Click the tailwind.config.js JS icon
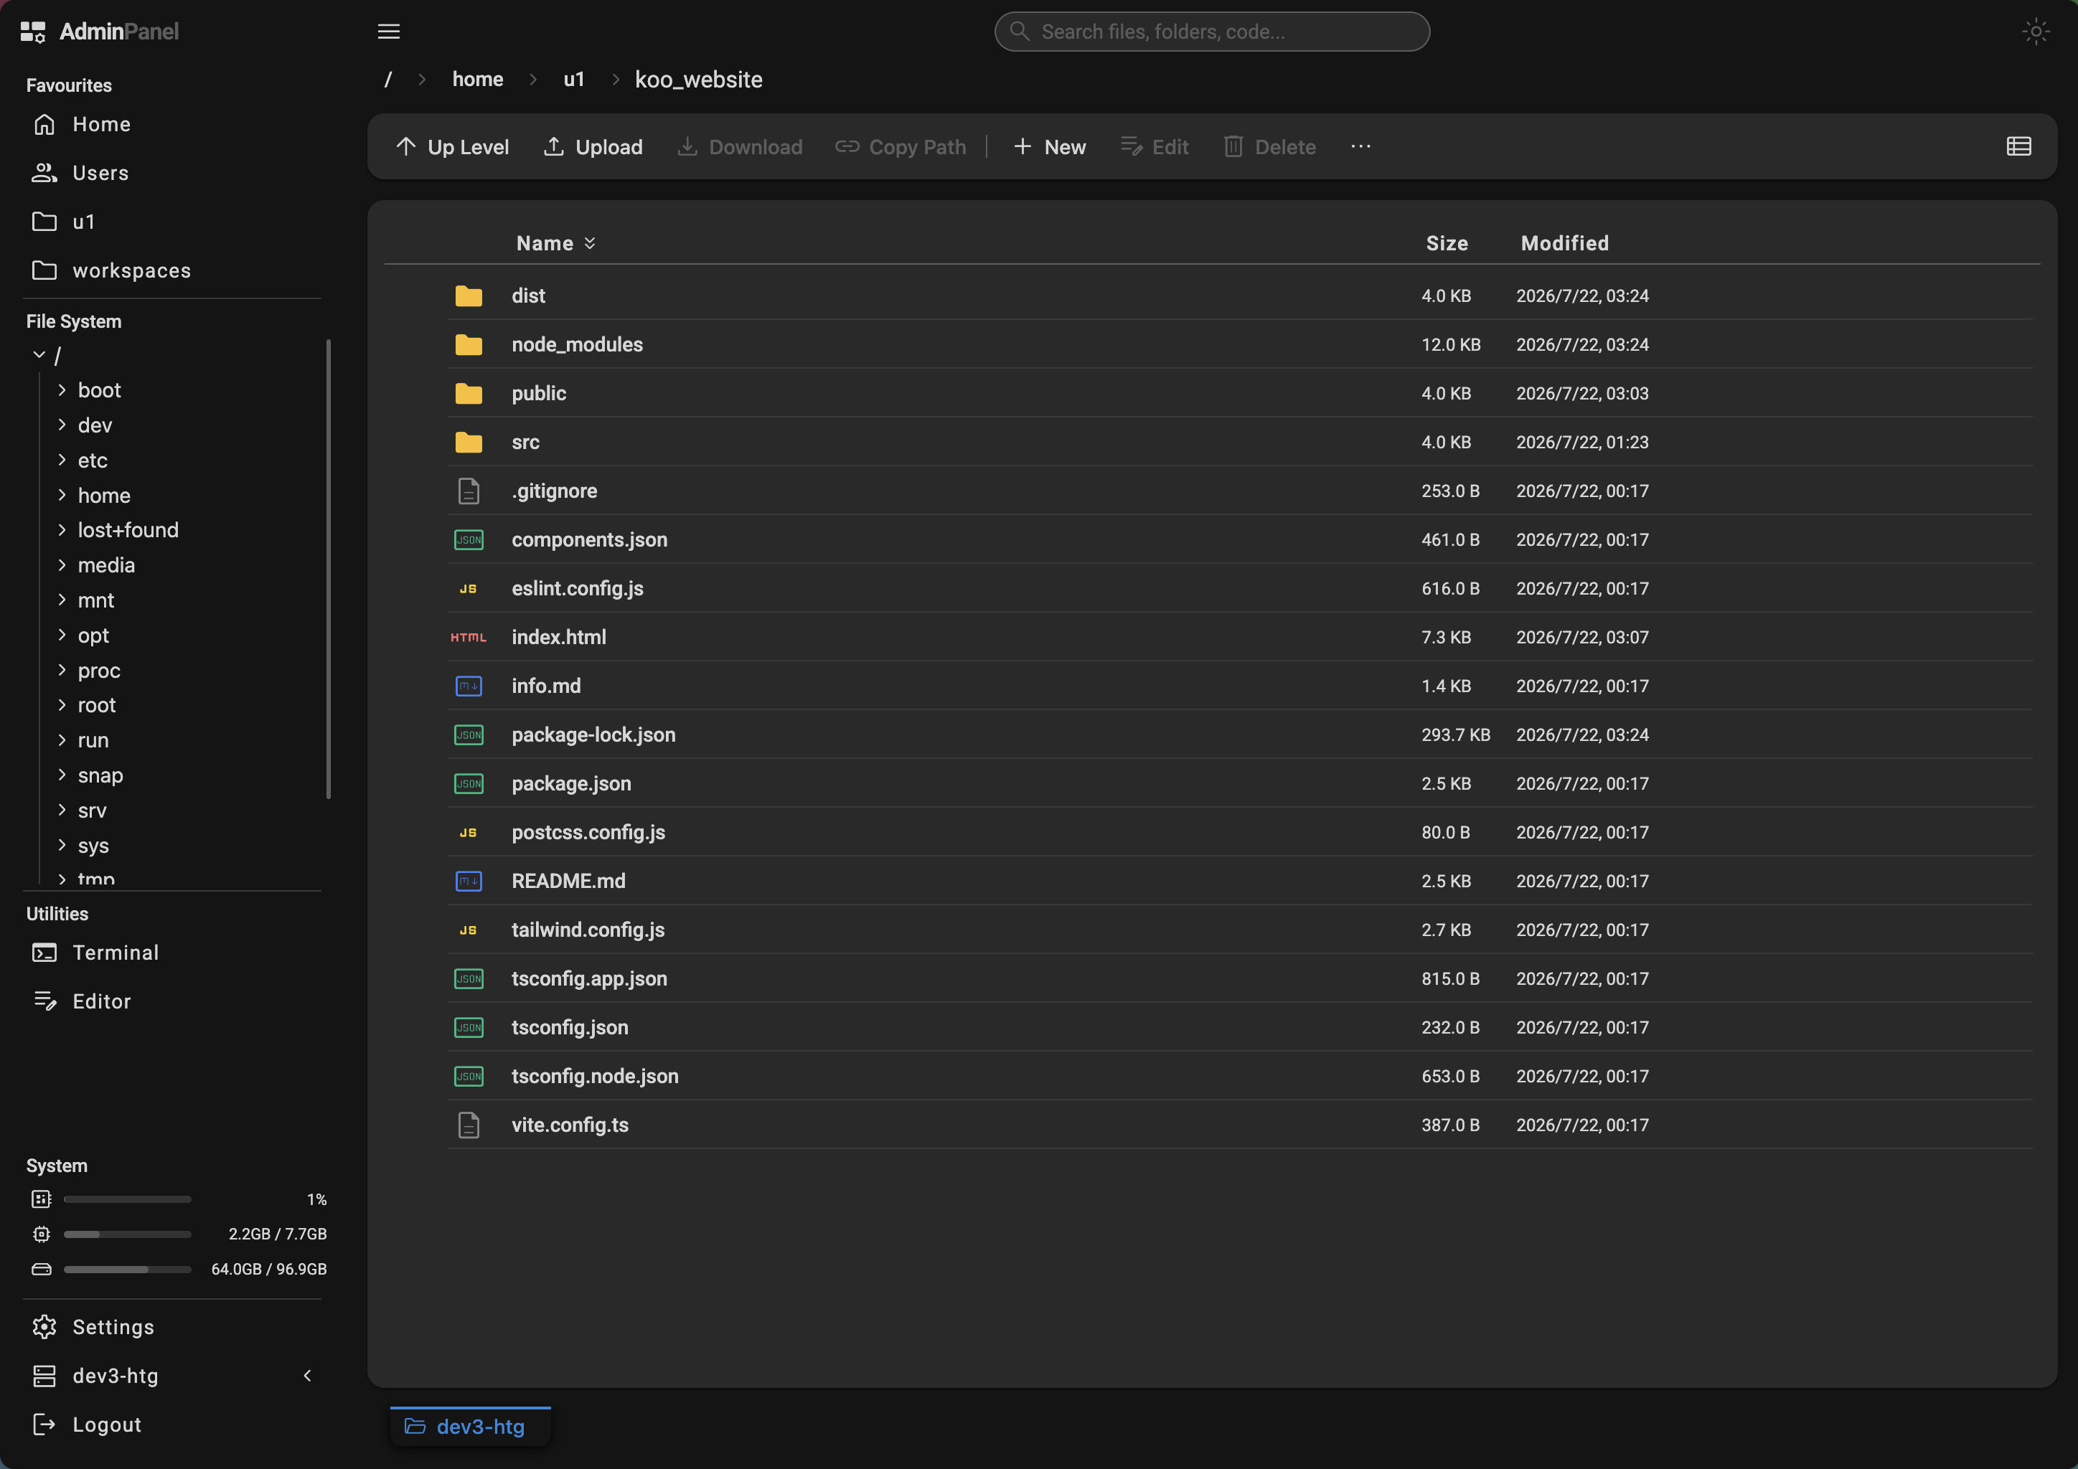The height and width of the screenshot is (1469, 2078). [x=469, y=931]
